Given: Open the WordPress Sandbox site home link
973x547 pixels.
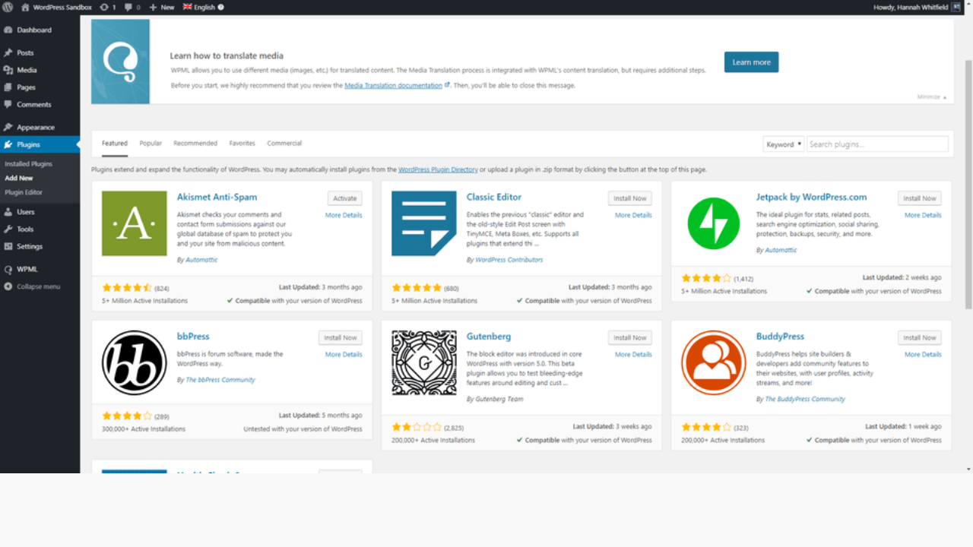Looking at the screenshot, I should 56,7.
